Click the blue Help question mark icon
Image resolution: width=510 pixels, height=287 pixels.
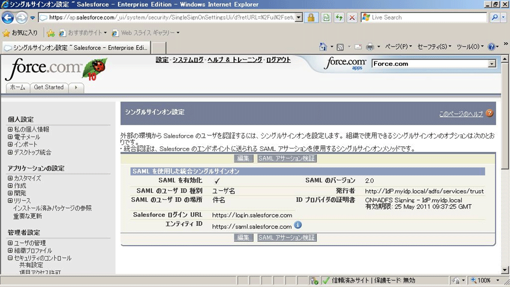point(491,47)
